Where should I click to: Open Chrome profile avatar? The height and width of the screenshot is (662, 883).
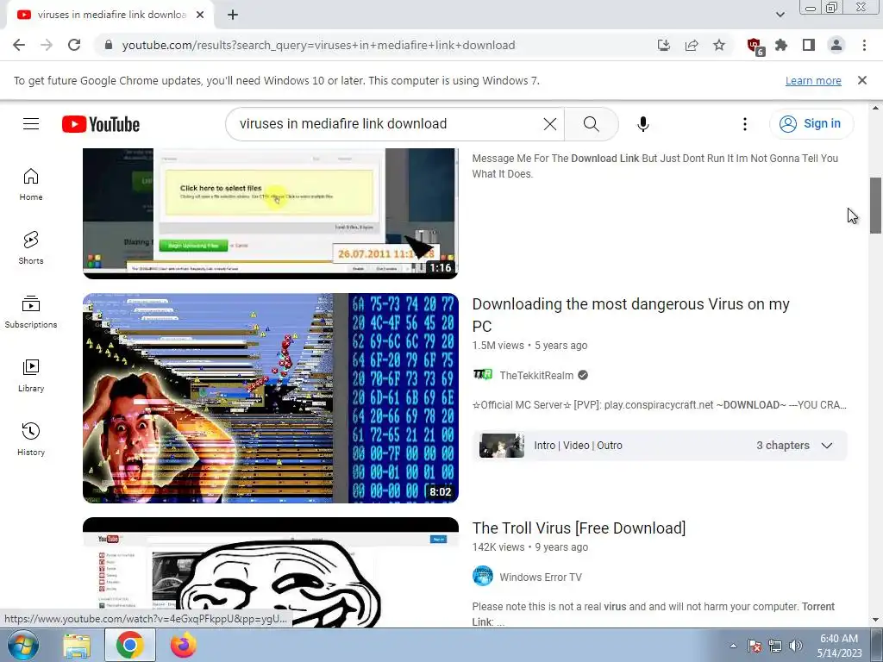coord(836,45)
